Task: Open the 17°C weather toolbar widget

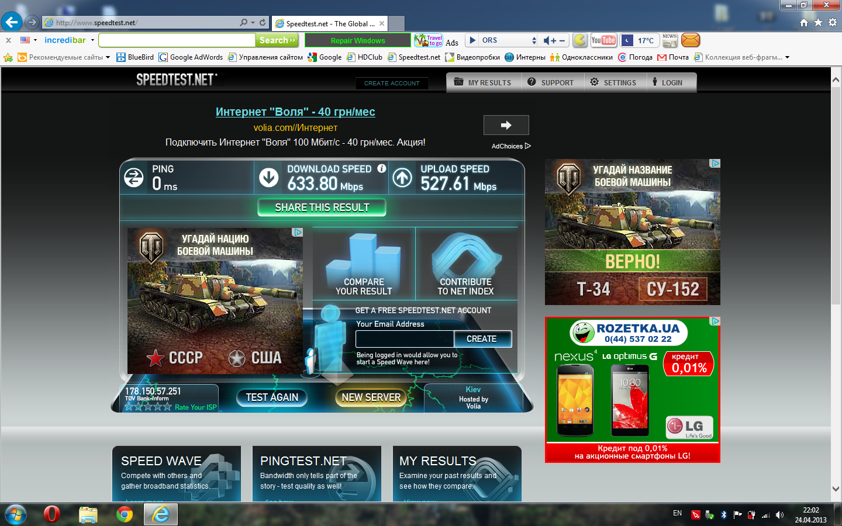Action: (639, 40)
